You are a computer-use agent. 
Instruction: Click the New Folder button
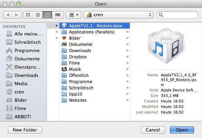click(x=25, y=130)
